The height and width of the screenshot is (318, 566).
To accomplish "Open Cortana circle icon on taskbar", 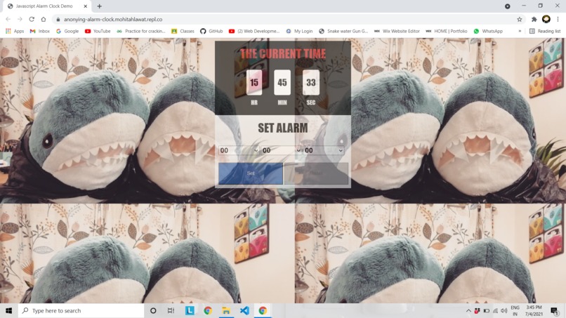I will pyautogui.click(x=153, y=310).
